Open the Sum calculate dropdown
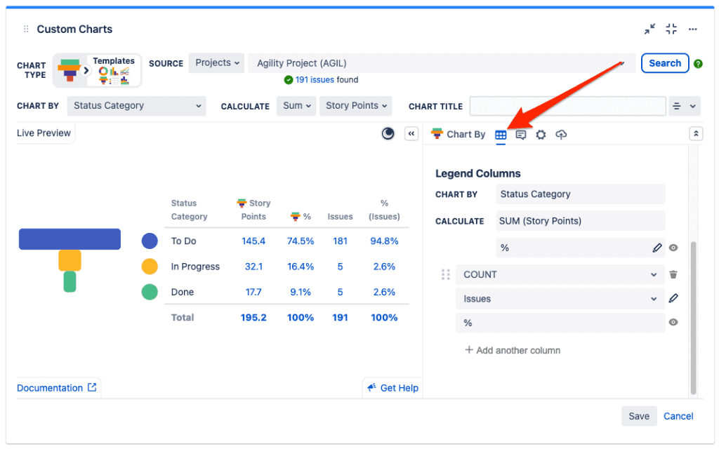Screen dimensions: 719x449 tap(298, 106)
